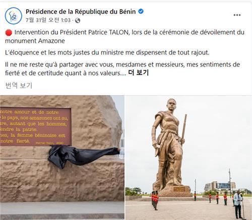This screenshot has width=252, height=220.
Task: Open the post timestamp 7월 31일 link
Action: click(48, 20)
